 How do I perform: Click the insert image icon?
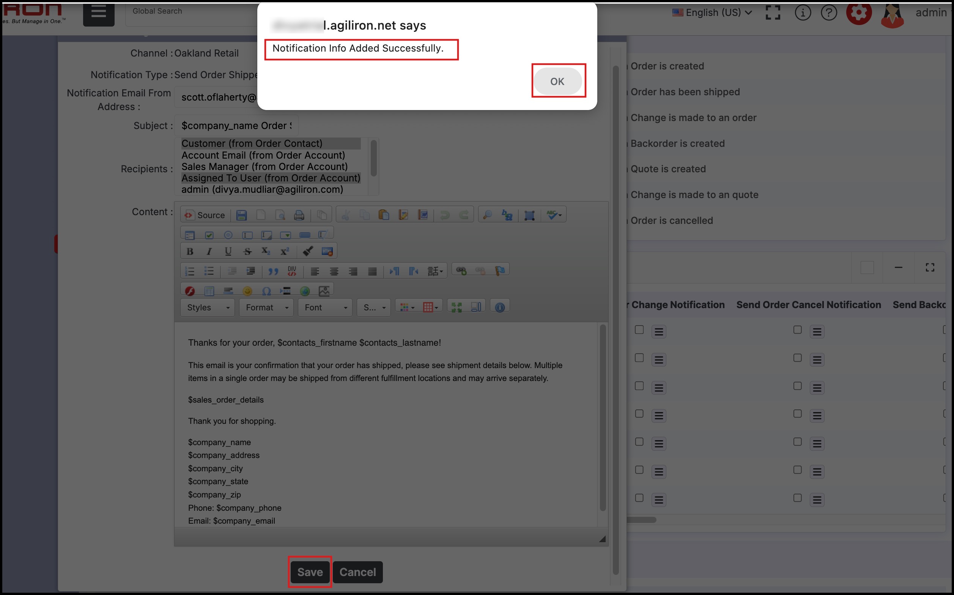coord(324,291)
